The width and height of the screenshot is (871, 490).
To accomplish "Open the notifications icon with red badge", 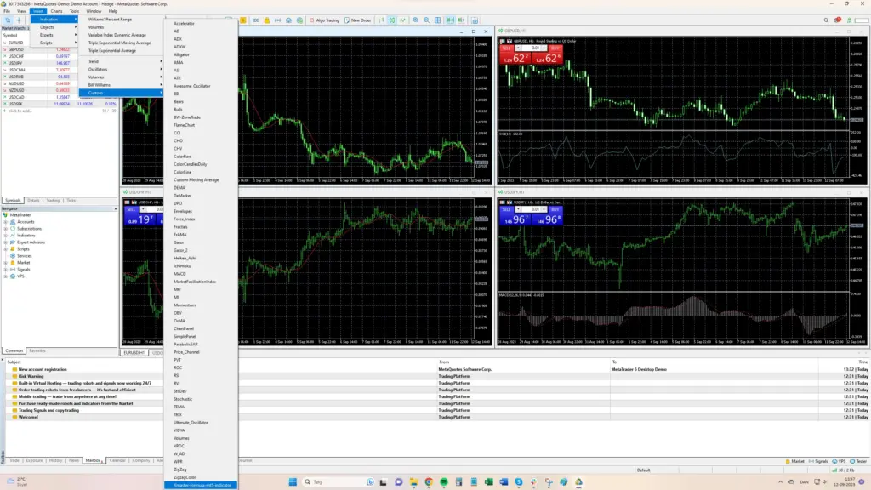I will [x=838, y=20].
